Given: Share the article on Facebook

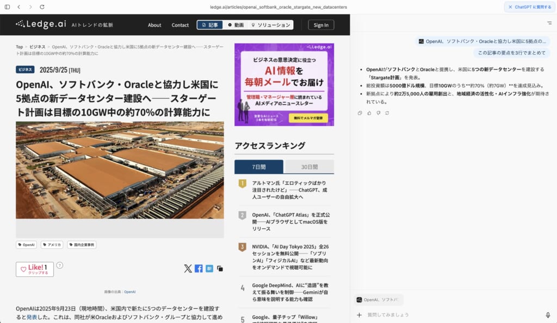Looking at the screenshot, I should 198,268.
